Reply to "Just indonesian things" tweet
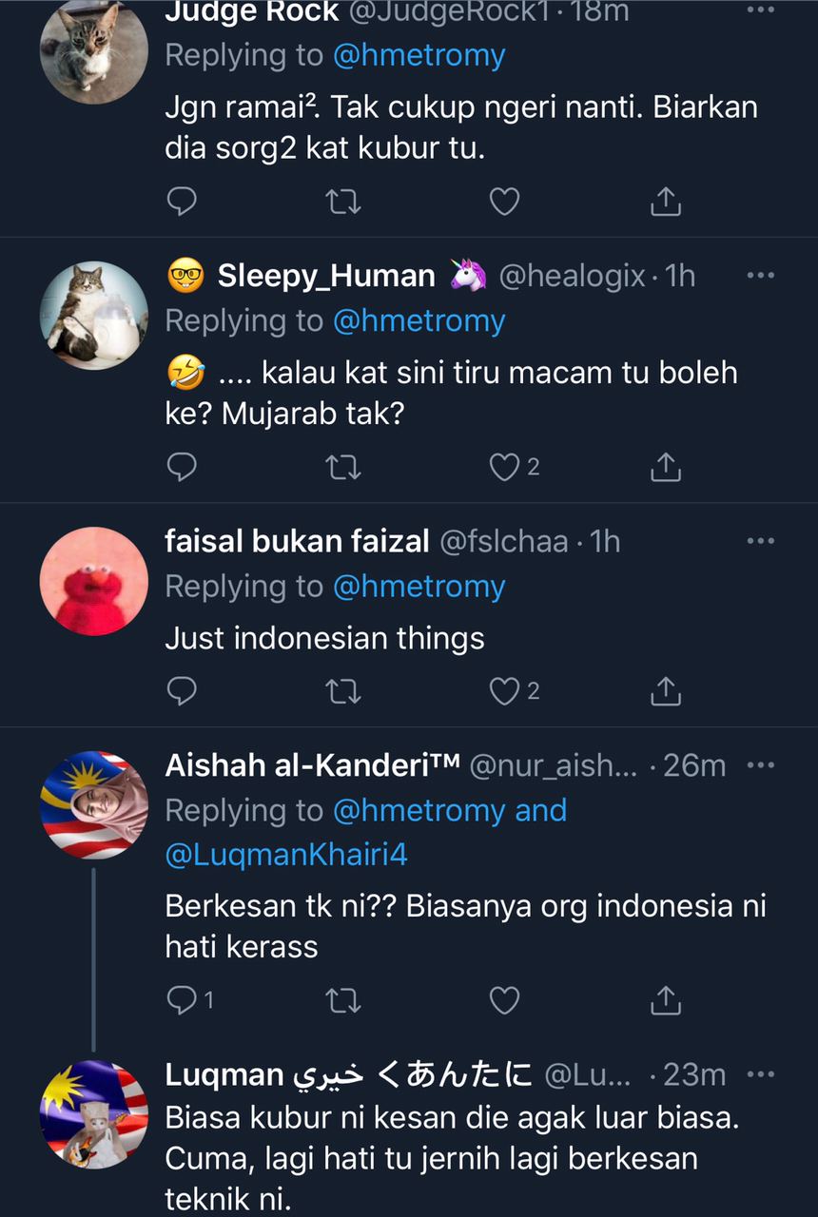This screenshot has height=1217, width=818. [x=182, y=691]
